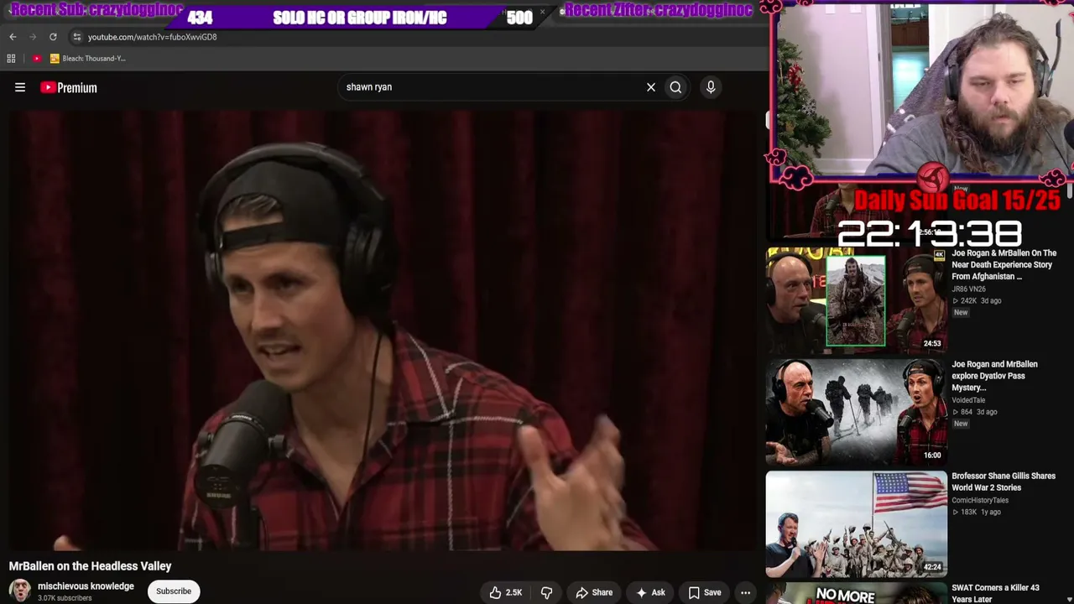Select the video title MrBallen on the Headless Valley
The width and height of the screenshot is (1074, 604).
90,566
